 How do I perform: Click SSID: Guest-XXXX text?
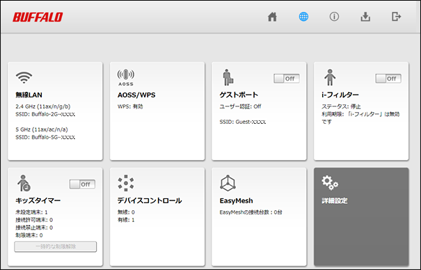click(243, 122)
